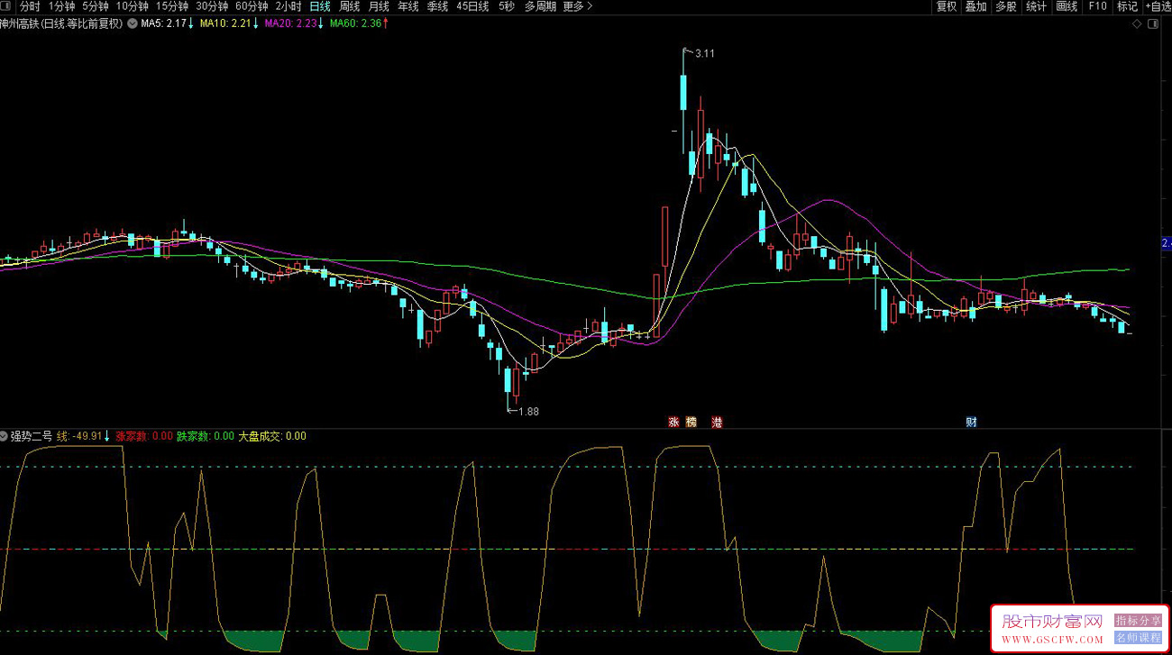Screen dimensions: 1172x655
Task: Open the 统计 statistics tool
Action: coord(1037,6)
